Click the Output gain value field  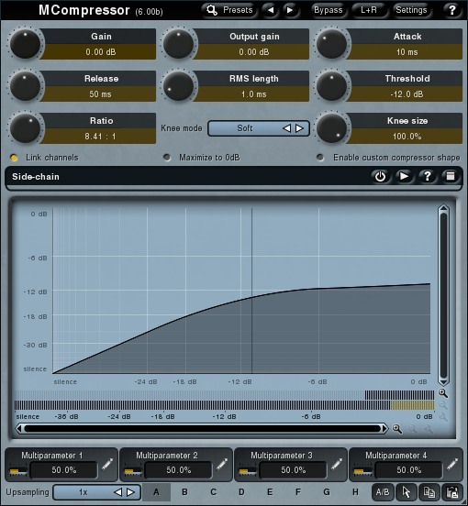[254, 52]
